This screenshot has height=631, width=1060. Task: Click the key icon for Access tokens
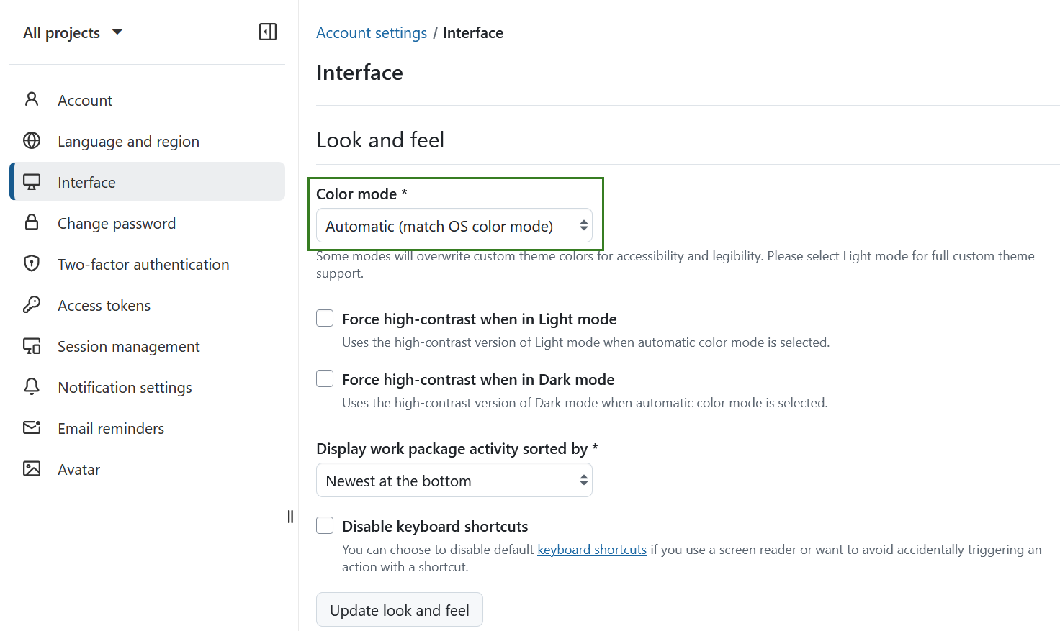32,304
